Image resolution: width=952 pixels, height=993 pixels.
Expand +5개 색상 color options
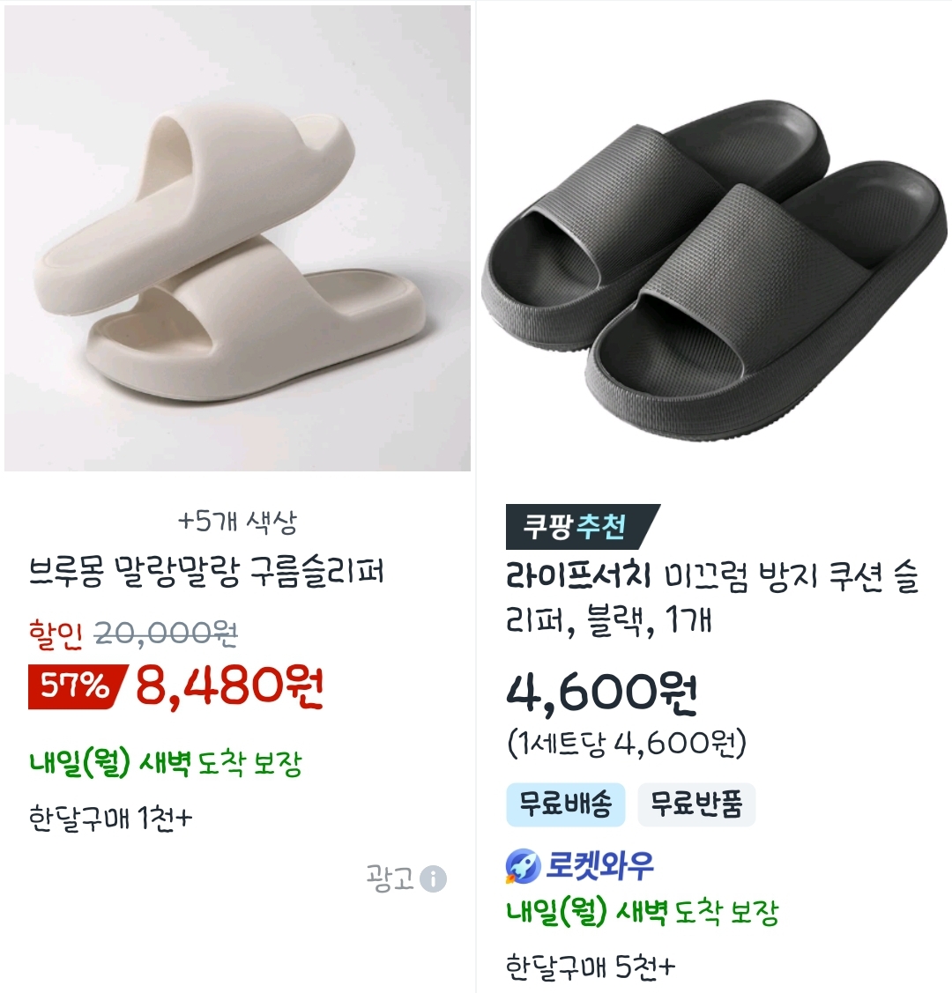237,521
